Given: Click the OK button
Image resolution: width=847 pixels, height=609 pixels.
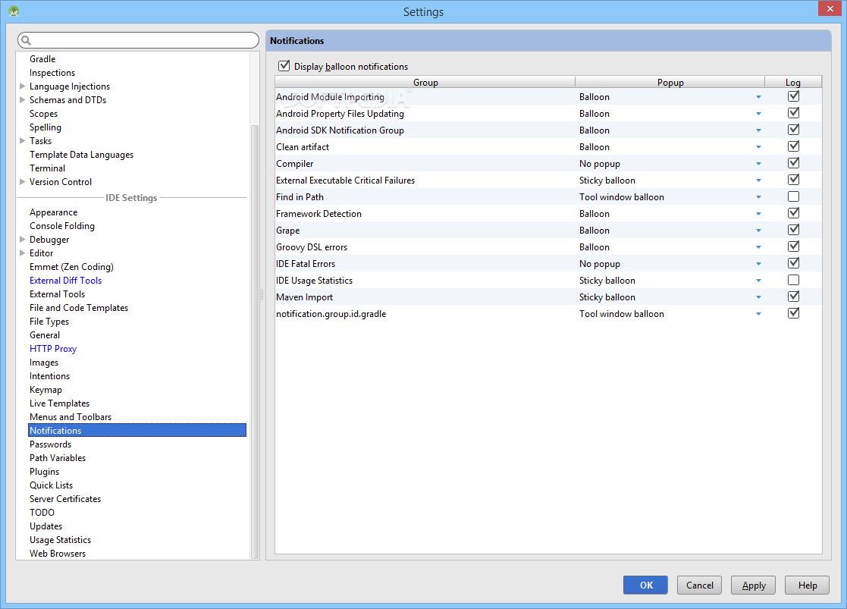Looking at the screenshot, I should [x=645, y=585].
